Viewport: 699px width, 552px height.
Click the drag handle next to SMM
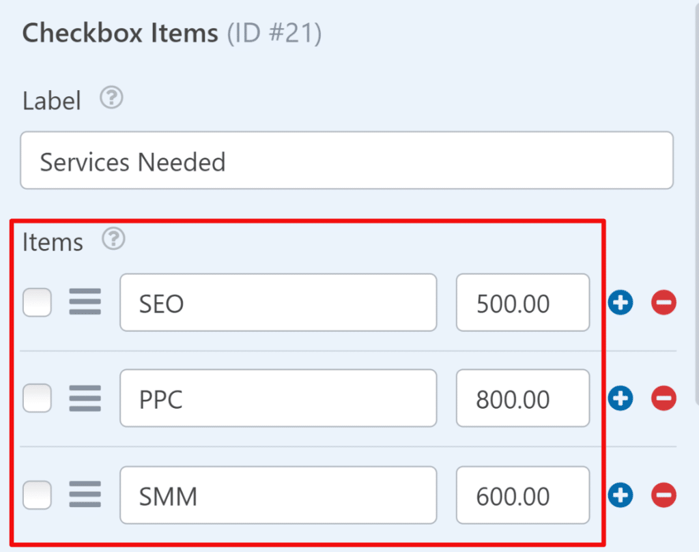[85, 495]
